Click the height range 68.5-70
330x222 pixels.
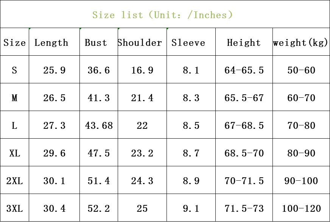click(x=244, y=153)
